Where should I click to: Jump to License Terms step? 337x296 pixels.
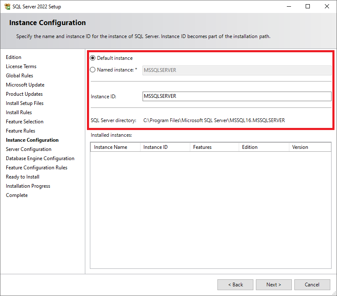[x=21, y=66]
